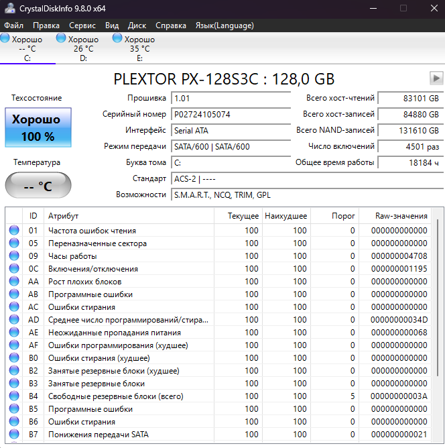This screenshot has width=445, height=448.
Task: Click the CrystalDiskInfo app icon in title bar
Action: tap(9, 8)
